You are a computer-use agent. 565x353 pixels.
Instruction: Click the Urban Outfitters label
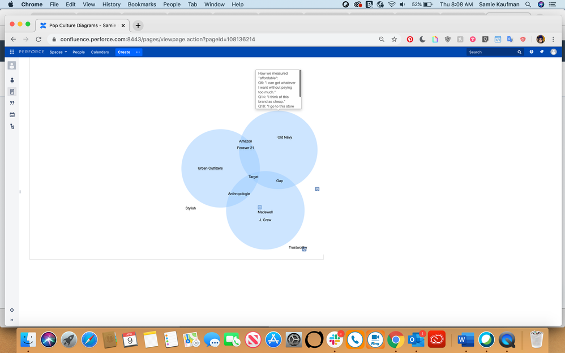coord(210,168)
